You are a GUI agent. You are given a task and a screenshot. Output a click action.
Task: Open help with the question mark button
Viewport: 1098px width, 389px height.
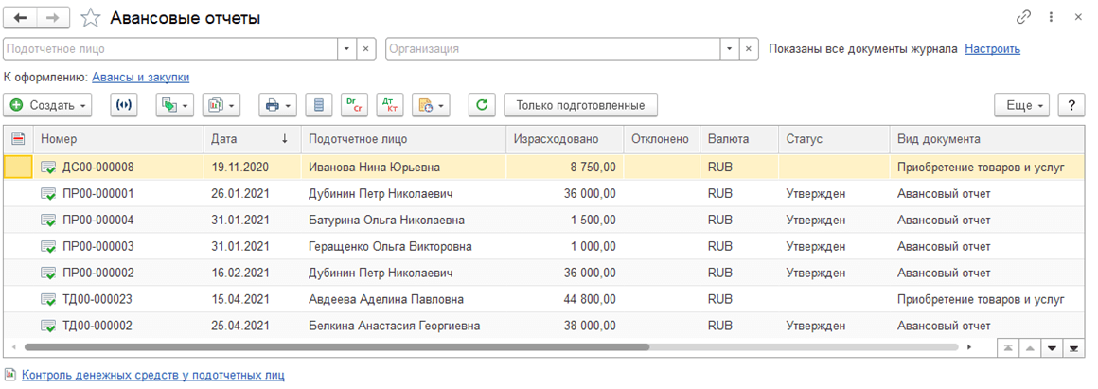coord(1071,105)
